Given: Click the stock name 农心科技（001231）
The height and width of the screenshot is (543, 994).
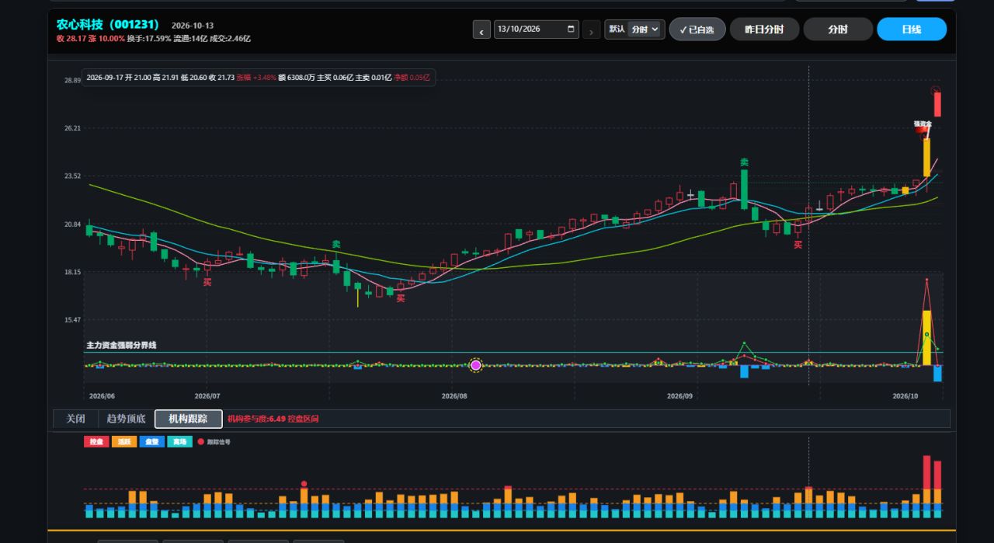Looking at the screenshot, I should [x=107, y=25].
